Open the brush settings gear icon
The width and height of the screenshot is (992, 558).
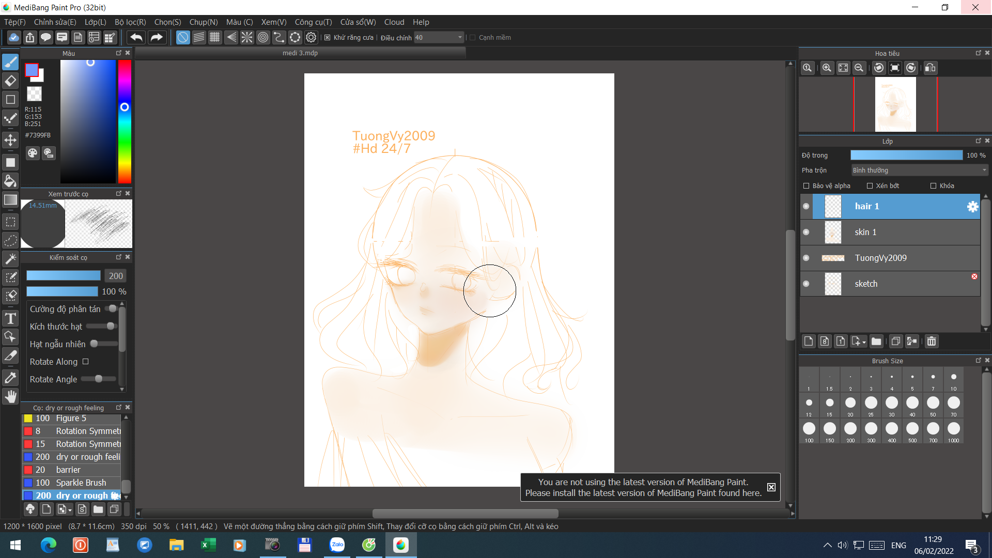(311, 37)
